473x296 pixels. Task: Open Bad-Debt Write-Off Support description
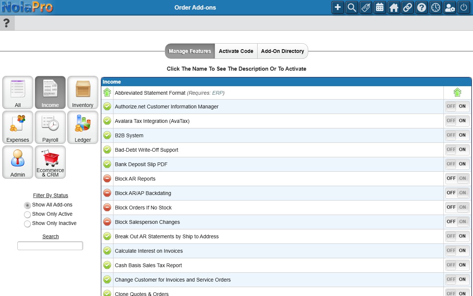(147, 150)
